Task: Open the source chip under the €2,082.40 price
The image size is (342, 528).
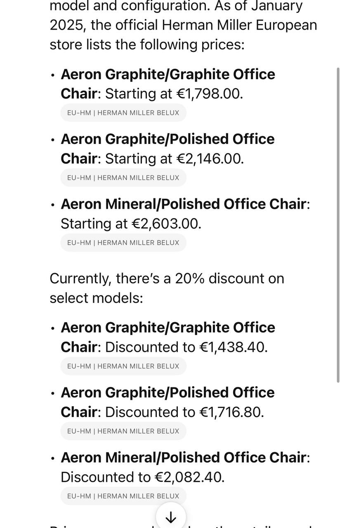Action: pos(123,496)
